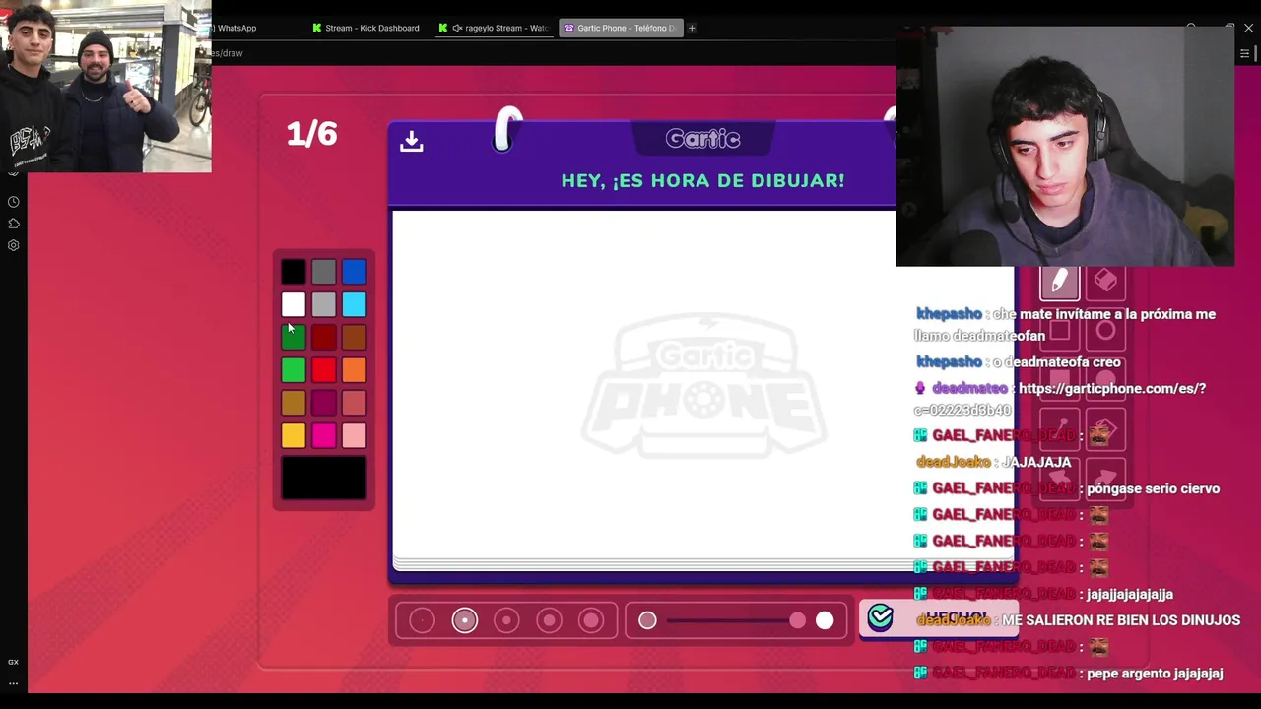Pick the hot pink color swatch
The width and height of the screenshot is (1261, 709).
[x=324, y=435]
